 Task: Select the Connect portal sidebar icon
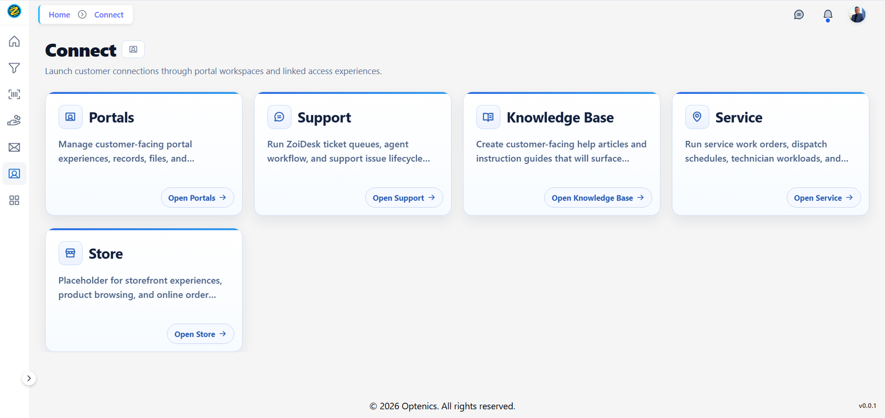click(x=14, y=174)
